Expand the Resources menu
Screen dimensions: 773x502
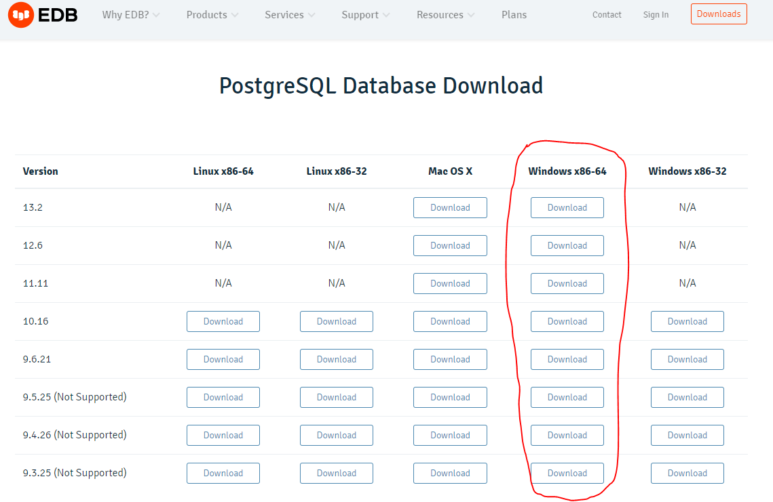tap(445, 15)
